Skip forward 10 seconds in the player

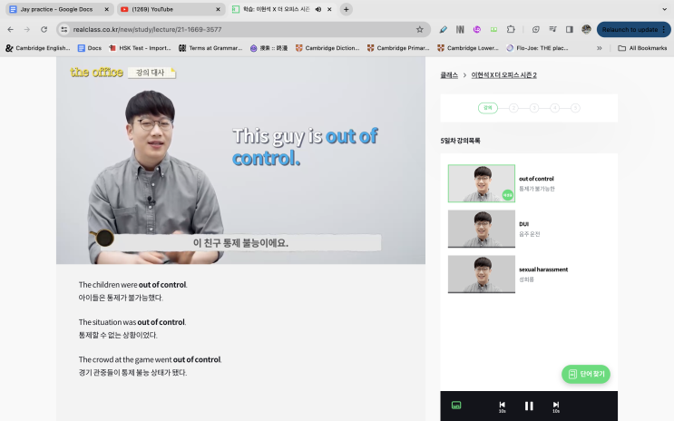click(x=556, y=406)
